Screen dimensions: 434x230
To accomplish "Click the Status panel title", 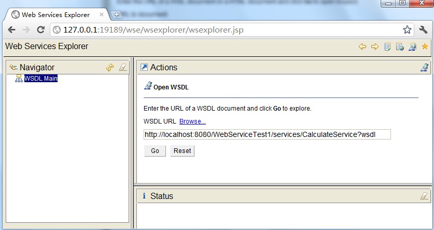I will coord(162,196).
